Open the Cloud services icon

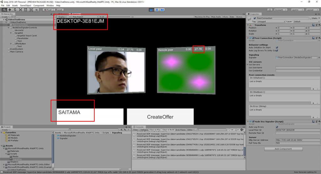(x=270, y=10)
